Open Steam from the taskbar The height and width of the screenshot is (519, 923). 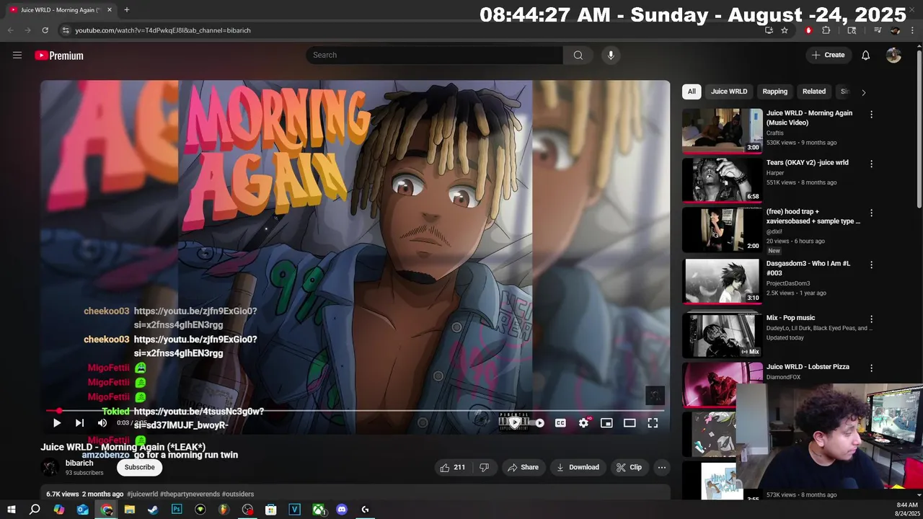coord(153,510)
